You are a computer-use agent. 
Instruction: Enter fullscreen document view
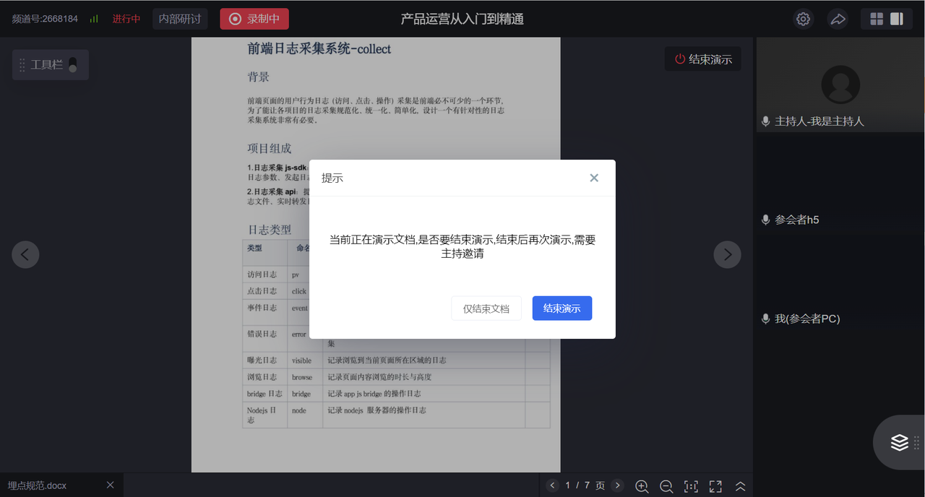tap(715, 486)
